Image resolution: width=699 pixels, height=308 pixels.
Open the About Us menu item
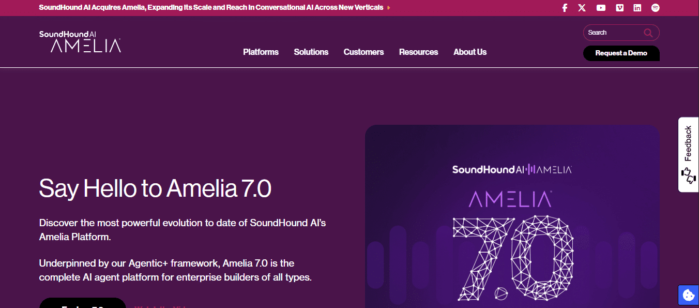(470, 52)
